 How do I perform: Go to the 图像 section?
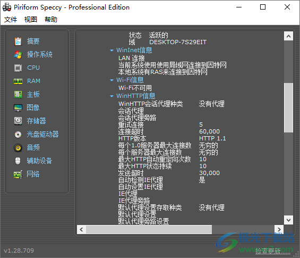click(33, 107)
